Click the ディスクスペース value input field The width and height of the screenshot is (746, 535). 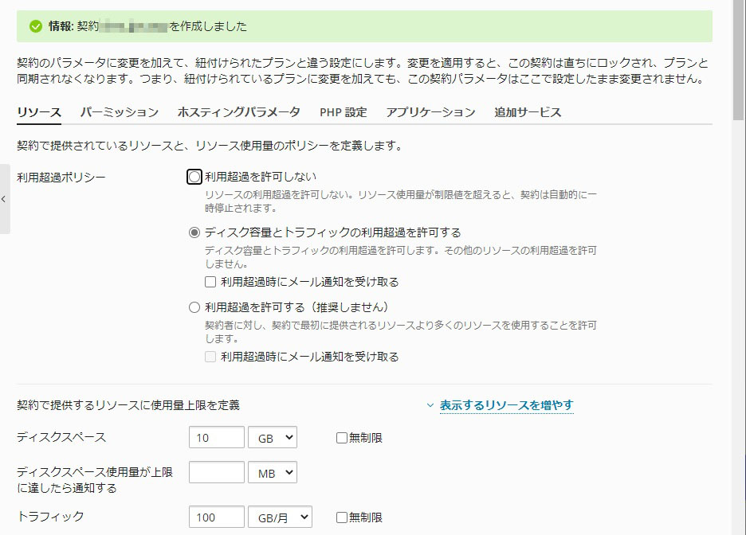[x=217, y=437]
